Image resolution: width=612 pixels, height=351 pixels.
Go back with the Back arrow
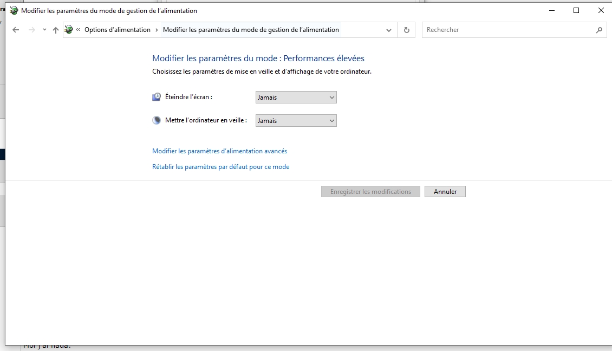(16, 30)
